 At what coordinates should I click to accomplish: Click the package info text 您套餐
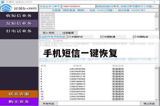[99, 10]
